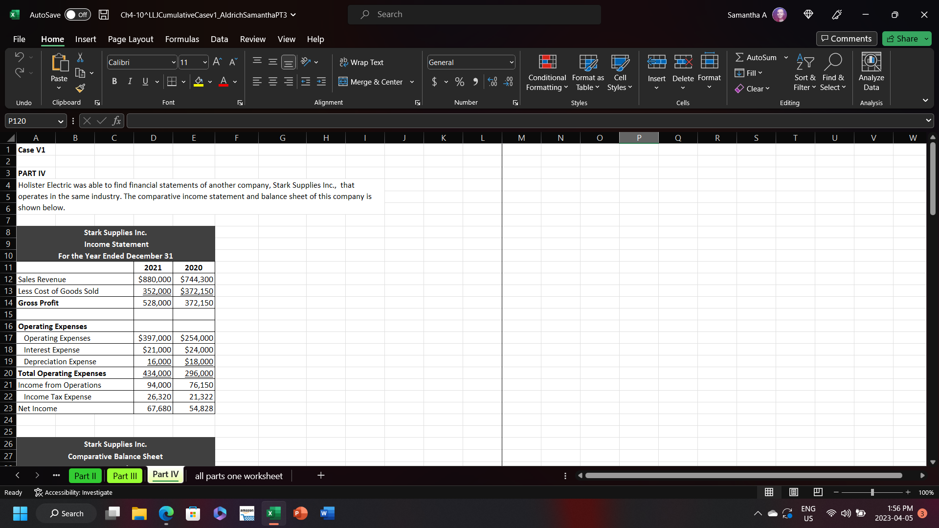Open the Formulas ribbon tab
This screenshot has height=528, width=939.
coord(182,39)
